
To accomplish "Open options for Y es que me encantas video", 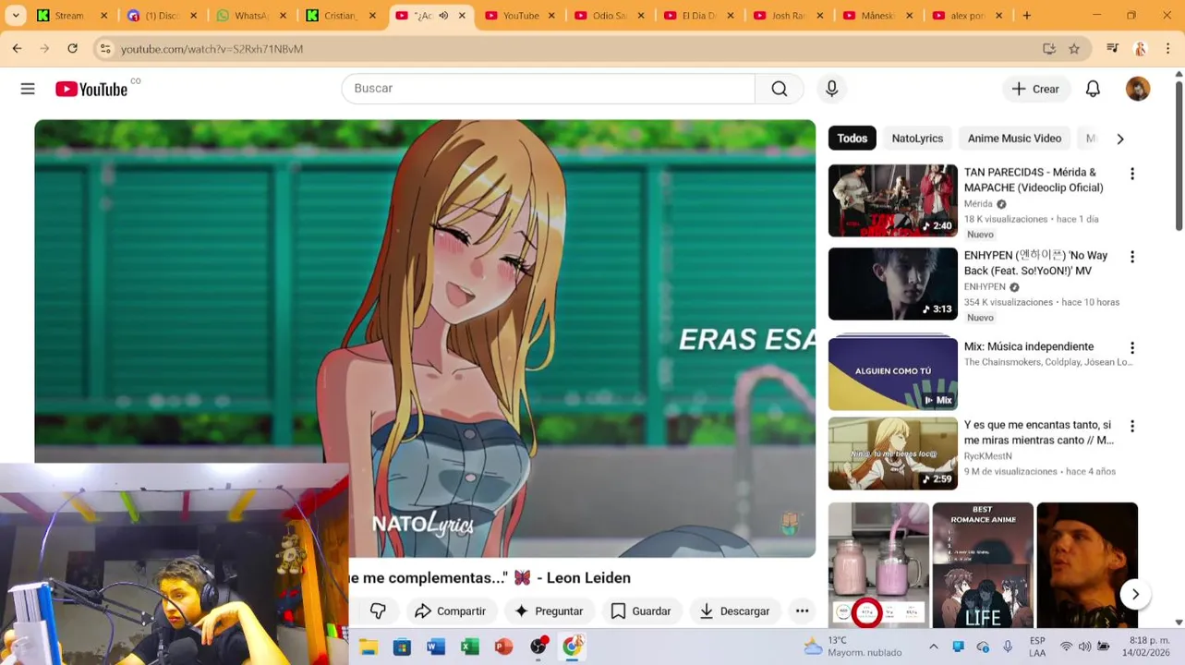I will [1131, 427].
